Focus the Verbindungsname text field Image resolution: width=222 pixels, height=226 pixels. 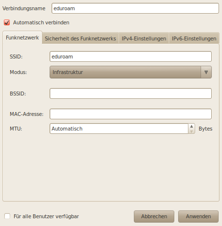pos(135,8)
